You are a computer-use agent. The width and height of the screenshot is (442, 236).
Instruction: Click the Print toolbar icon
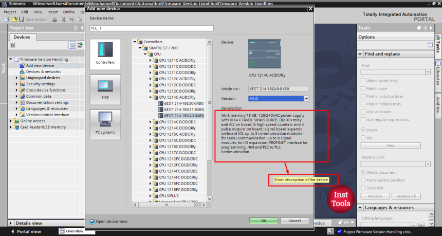pos(54,20)
